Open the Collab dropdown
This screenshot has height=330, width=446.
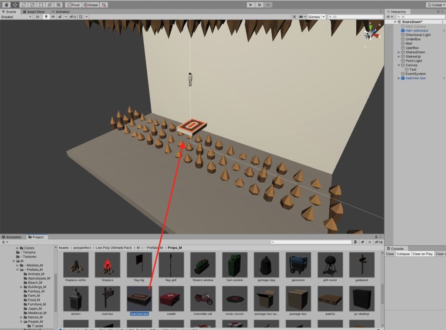[x=435, y=5]
